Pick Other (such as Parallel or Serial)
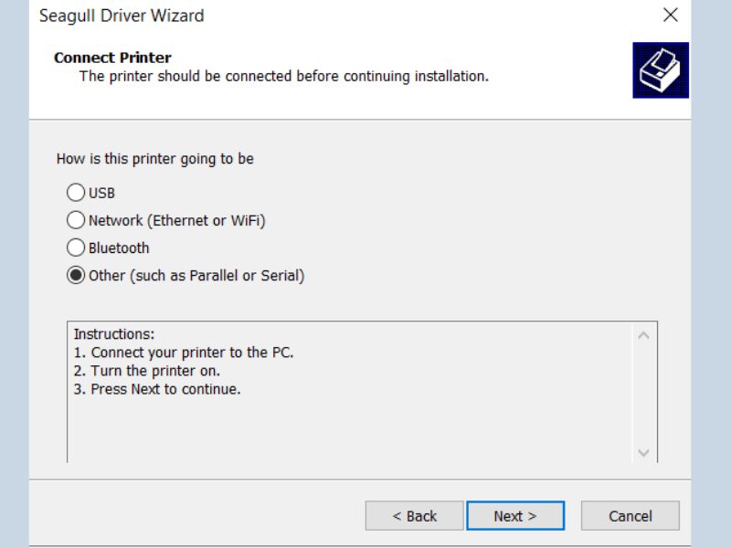 75,275
